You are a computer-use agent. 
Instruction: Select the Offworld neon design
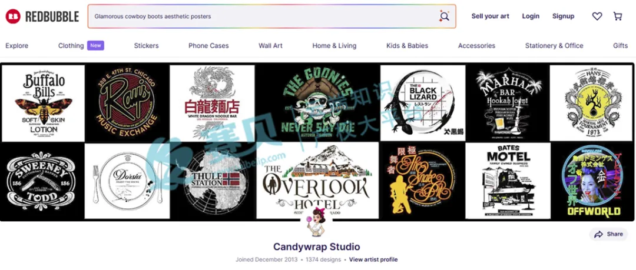coord(592,181)
